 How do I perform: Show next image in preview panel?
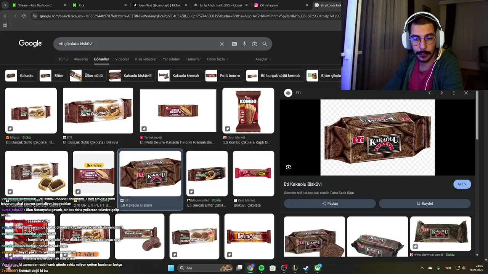tap(441, 93)
